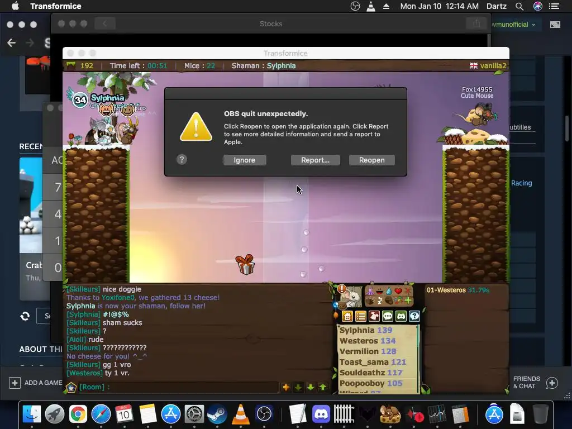
Task: Click the room house icon left of chat
Action: coord(71,387)
